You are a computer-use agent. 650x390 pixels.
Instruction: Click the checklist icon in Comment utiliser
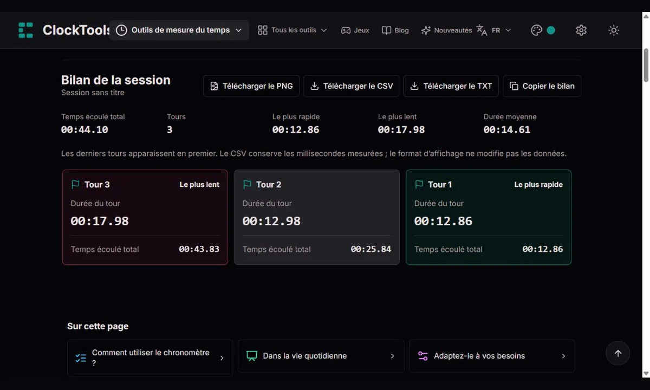[x=81, y=358]
